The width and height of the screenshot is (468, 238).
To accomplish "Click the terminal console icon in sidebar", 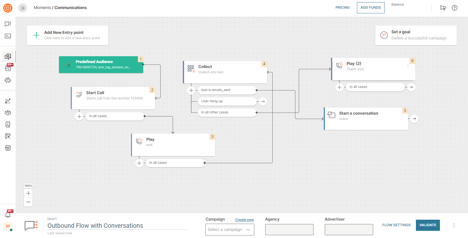I will click(8, 36).
